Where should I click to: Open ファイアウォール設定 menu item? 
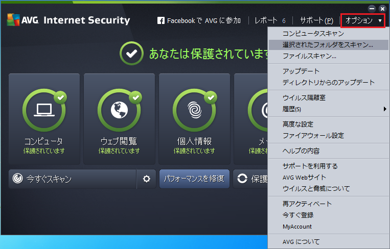coord(329,136)
